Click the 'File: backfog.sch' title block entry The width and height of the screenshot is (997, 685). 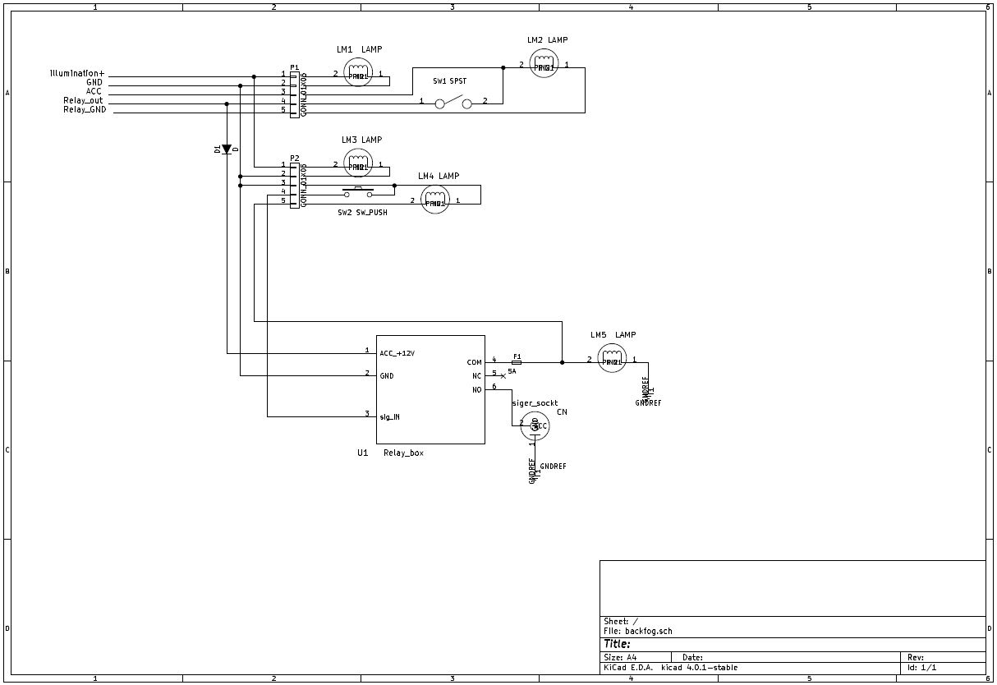pyautogui.click(x=637, y=631)
